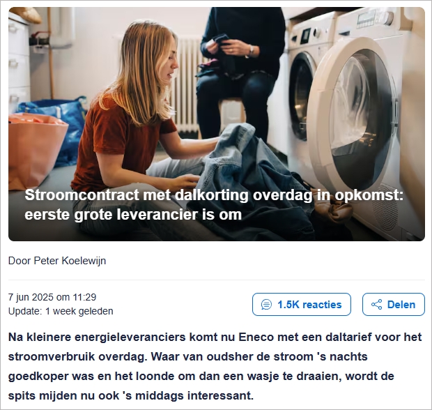
Task: Click the white radiator in the photo
Action: [187, 86]
